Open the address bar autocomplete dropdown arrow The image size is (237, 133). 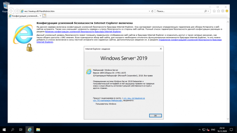pyautogui.click(x=149, y=11)
